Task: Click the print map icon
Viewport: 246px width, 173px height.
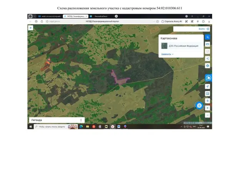Action: [208, 65]
